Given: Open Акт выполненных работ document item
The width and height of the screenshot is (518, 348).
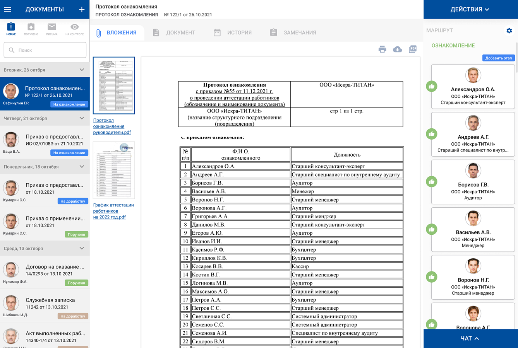Looking at the screenshot, I should (x=45, y=336).
